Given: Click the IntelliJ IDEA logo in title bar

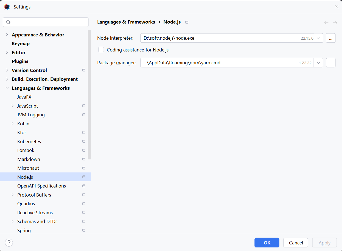Looking at the screenshot, I should point(7,7).
